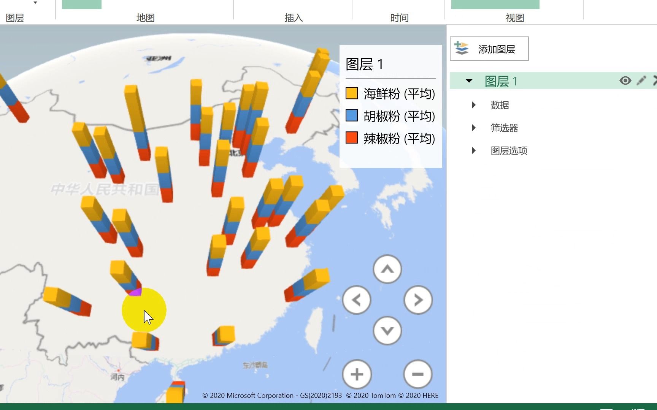Toggle visibility of 图层 1 with eye icon
The image size is (657, 410).
(625, 80)
